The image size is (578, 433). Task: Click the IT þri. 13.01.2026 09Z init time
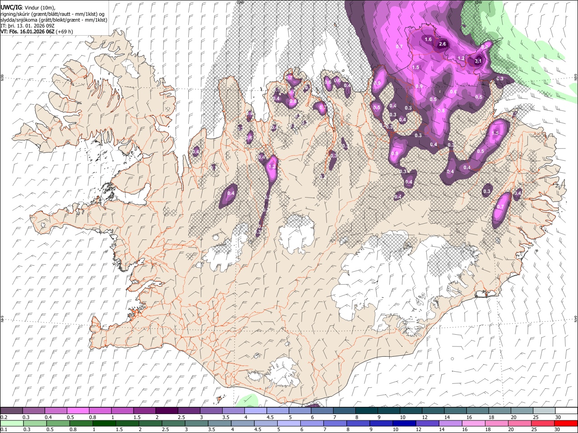pyautogui.click(x=28, y=26)
